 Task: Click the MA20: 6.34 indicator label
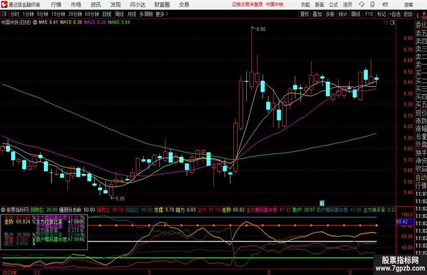tap(95, 23)
